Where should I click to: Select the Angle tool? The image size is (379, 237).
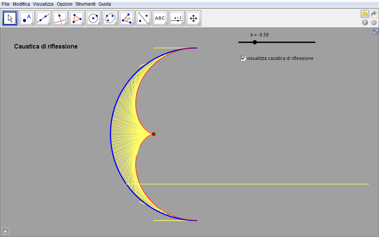coord(127,18)
